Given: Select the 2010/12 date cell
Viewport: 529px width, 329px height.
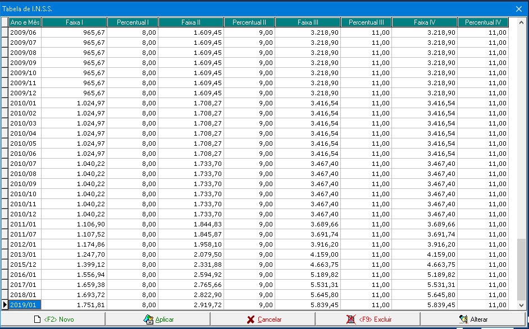Looking at the screenshot, I should [x=25, y=214].
